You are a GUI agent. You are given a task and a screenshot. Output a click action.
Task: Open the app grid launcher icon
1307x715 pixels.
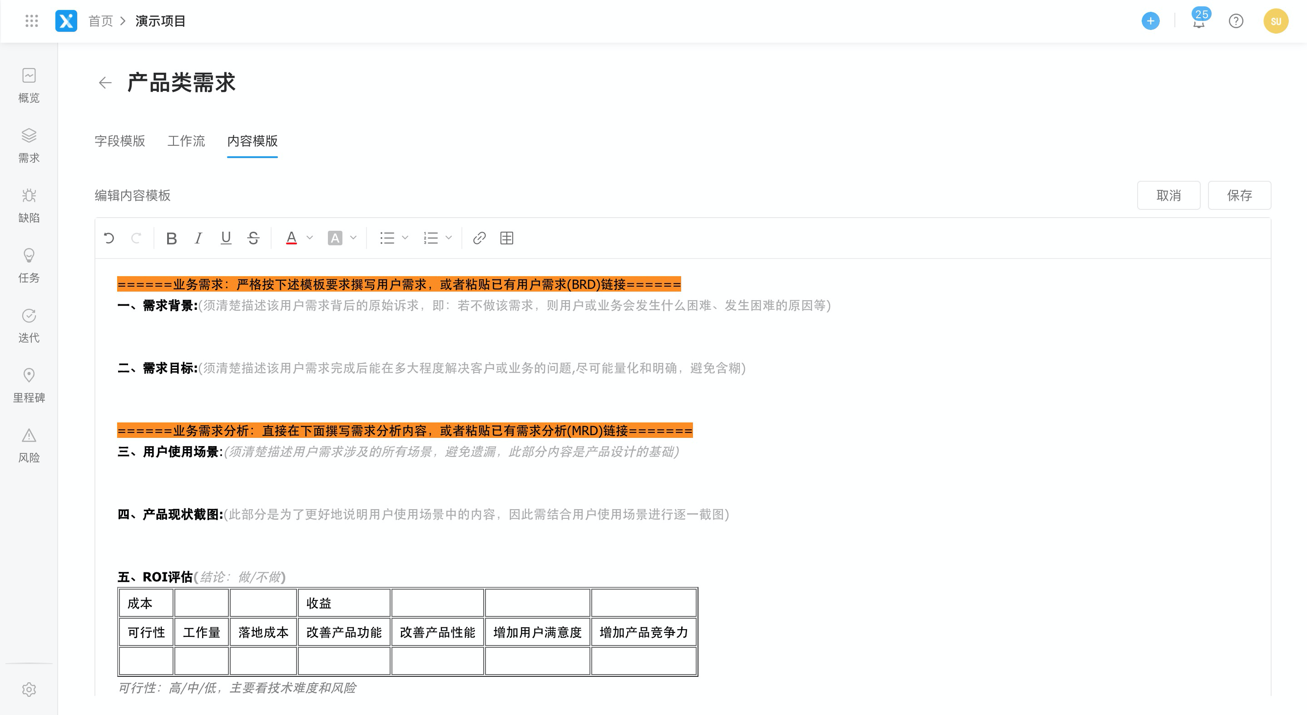(31, 21)
